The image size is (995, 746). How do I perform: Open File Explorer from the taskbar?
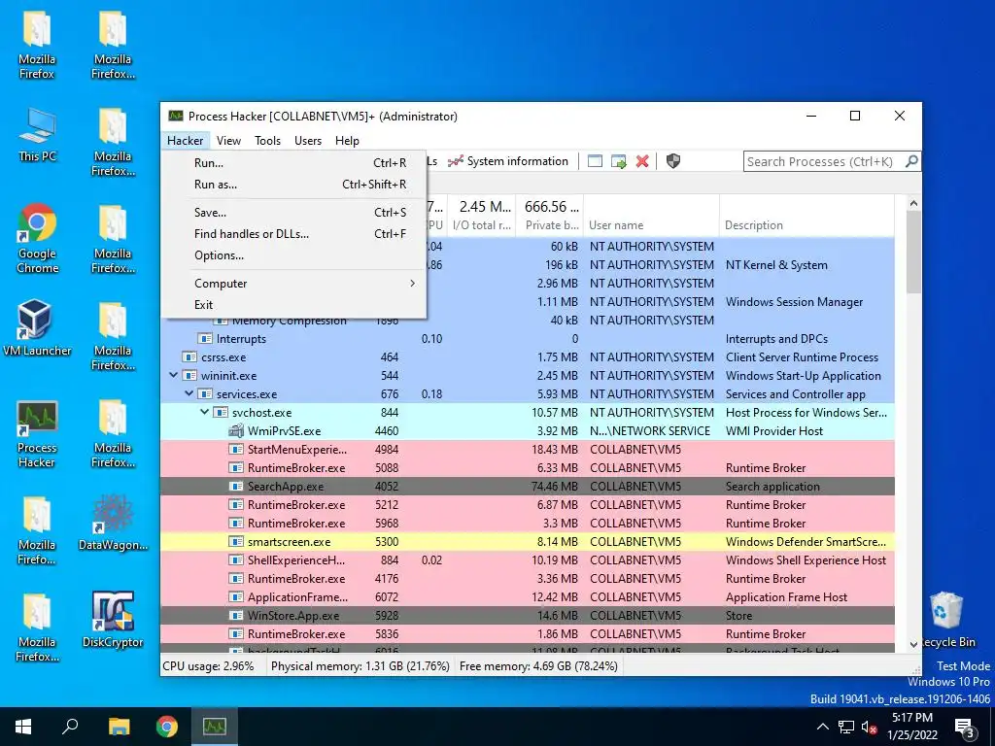[119, 727]
